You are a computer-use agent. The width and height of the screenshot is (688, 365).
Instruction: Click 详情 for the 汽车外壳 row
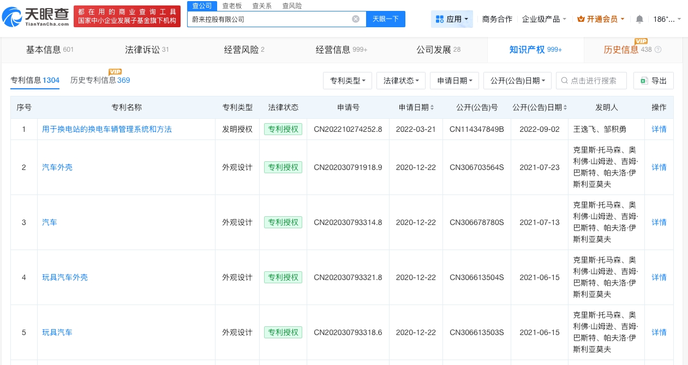[659, 167]
